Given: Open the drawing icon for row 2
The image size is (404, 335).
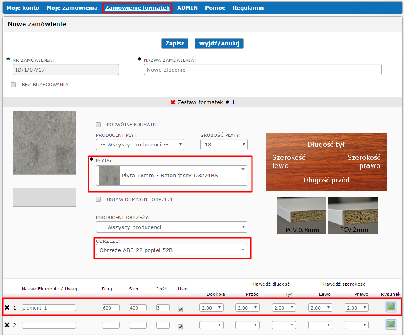Looking at the screenshot, I should pyautogui.click(x=391, y=324).
